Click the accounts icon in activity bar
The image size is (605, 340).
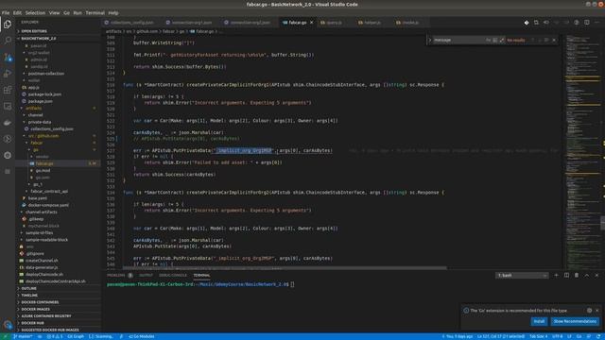8,325
